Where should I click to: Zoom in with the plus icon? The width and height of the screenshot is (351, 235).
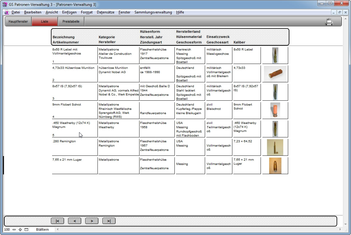(20, 229)
